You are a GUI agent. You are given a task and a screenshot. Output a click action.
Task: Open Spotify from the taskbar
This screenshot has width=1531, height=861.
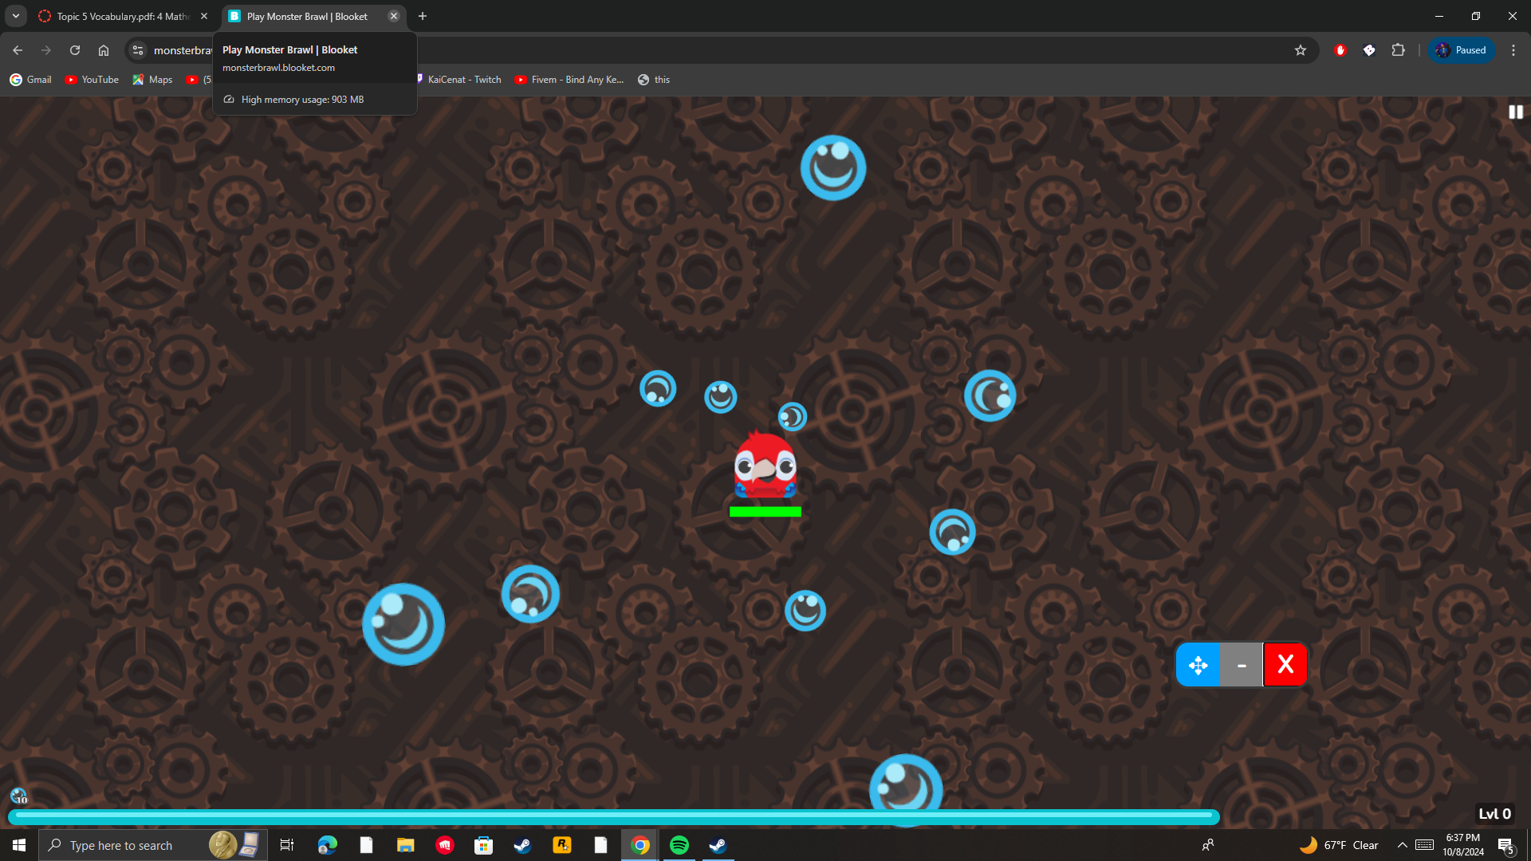pos(679,845)
